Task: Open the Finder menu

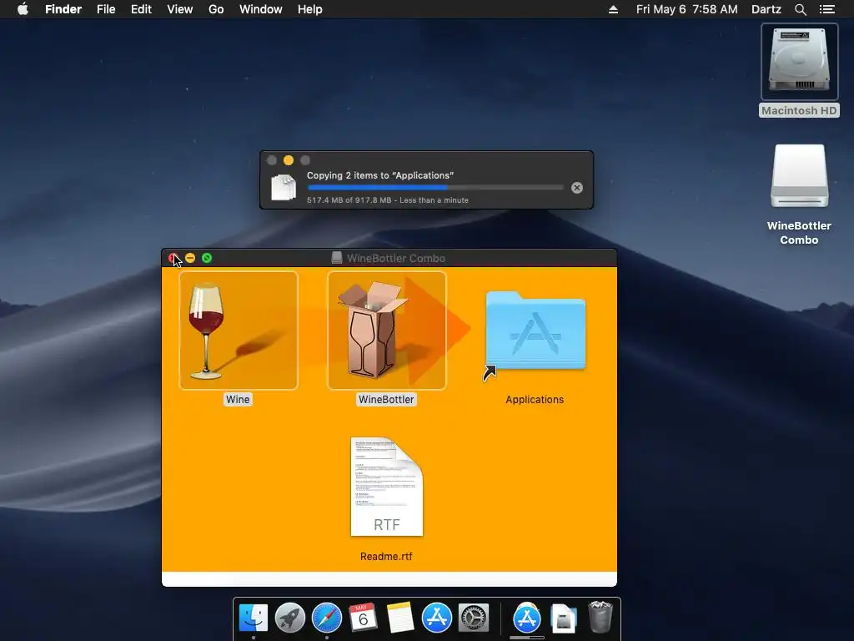Action: pyautogui.click(x=63, y=9)
